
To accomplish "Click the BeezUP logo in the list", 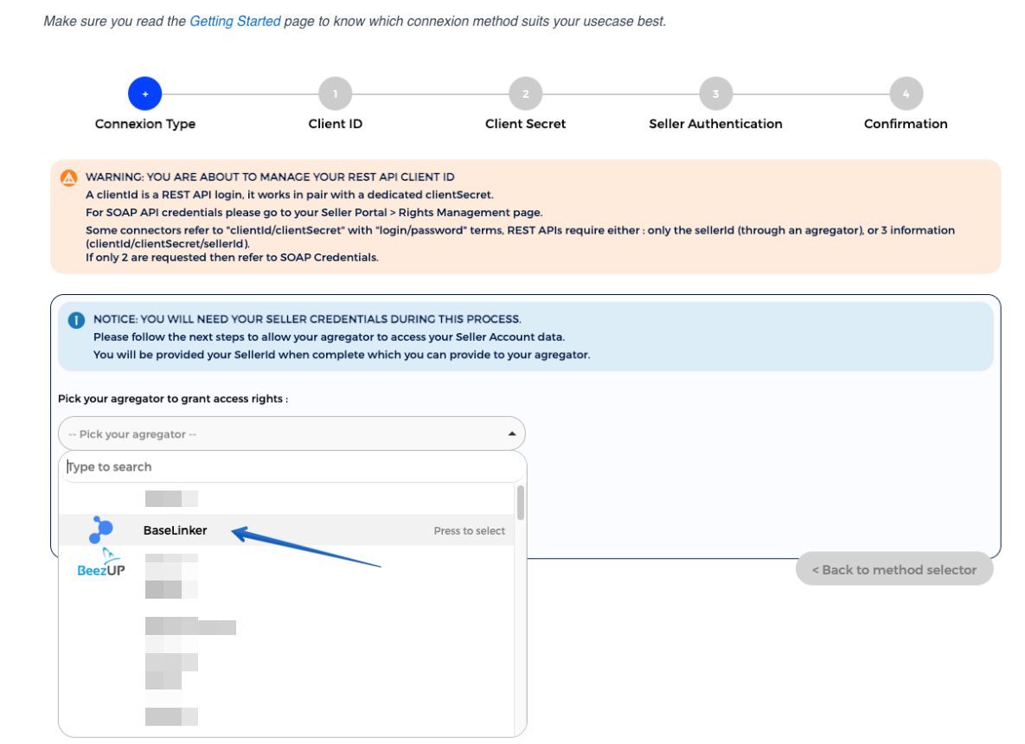I will tap(101, 564).
